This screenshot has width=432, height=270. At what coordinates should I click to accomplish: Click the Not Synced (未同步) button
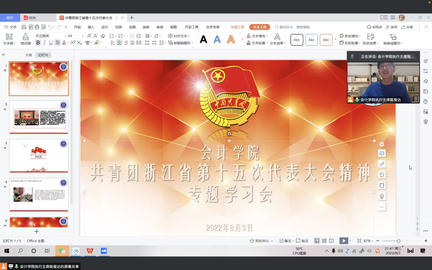(x=374, y=27)
